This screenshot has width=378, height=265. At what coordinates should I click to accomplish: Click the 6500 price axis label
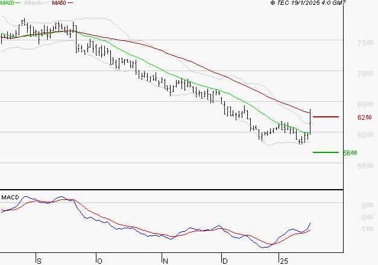tap(365, 104)
